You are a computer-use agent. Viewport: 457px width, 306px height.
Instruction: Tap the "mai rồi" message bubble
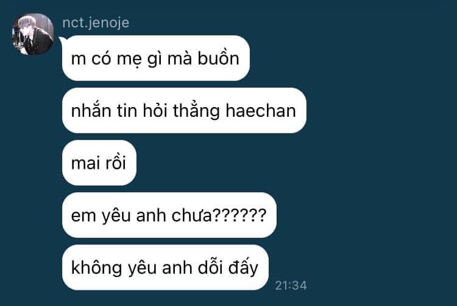(99, 162)
